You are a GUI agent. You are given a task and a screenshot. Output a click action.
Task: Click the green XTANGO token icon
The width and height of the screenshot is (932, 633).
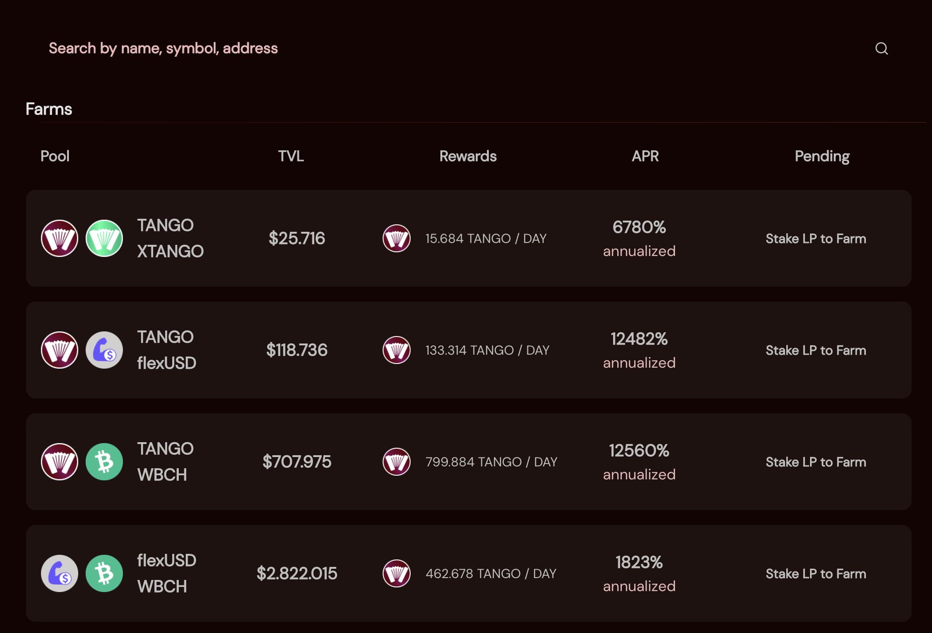pos(104,238)
